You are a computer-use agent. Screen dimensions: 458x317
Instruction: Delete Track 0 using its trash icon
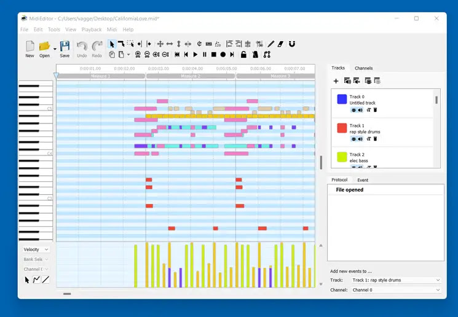(376, 110)
